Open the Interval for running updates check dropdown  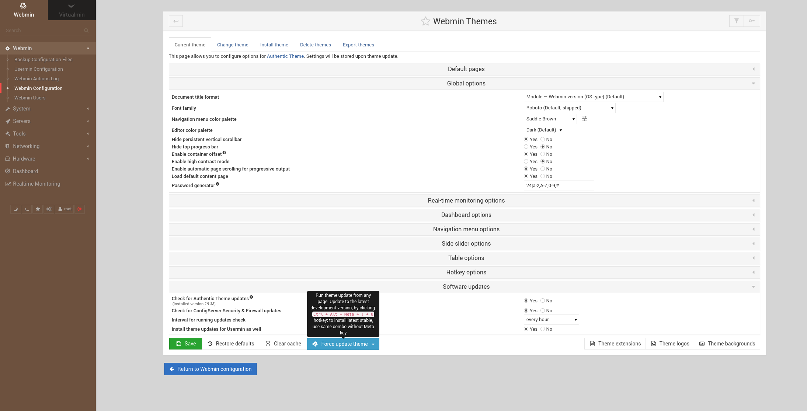pos(551,319)
